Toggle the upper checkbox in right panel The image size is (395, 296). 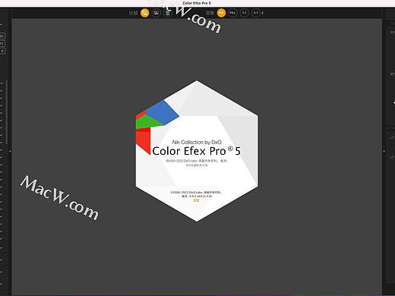(392, 137)
